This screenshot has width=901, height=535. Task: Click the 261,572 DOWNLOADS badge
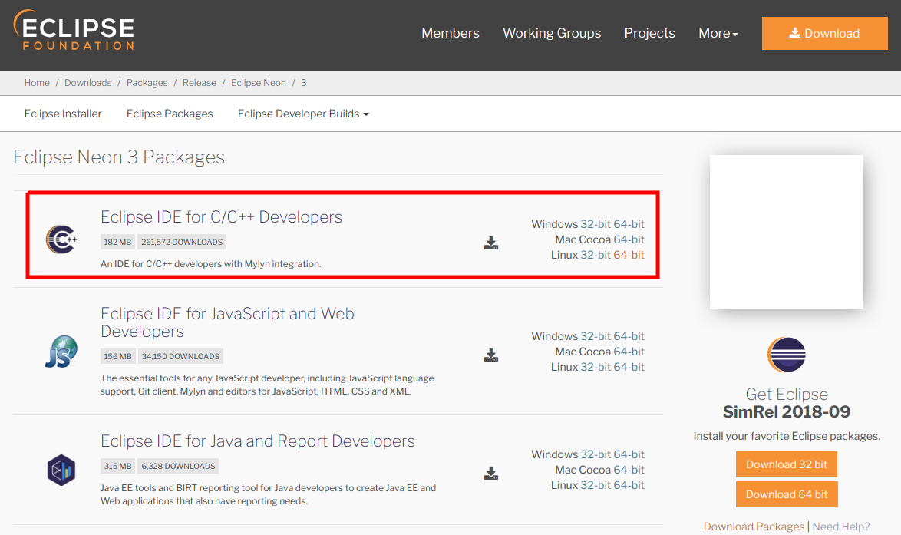point(182,242)
